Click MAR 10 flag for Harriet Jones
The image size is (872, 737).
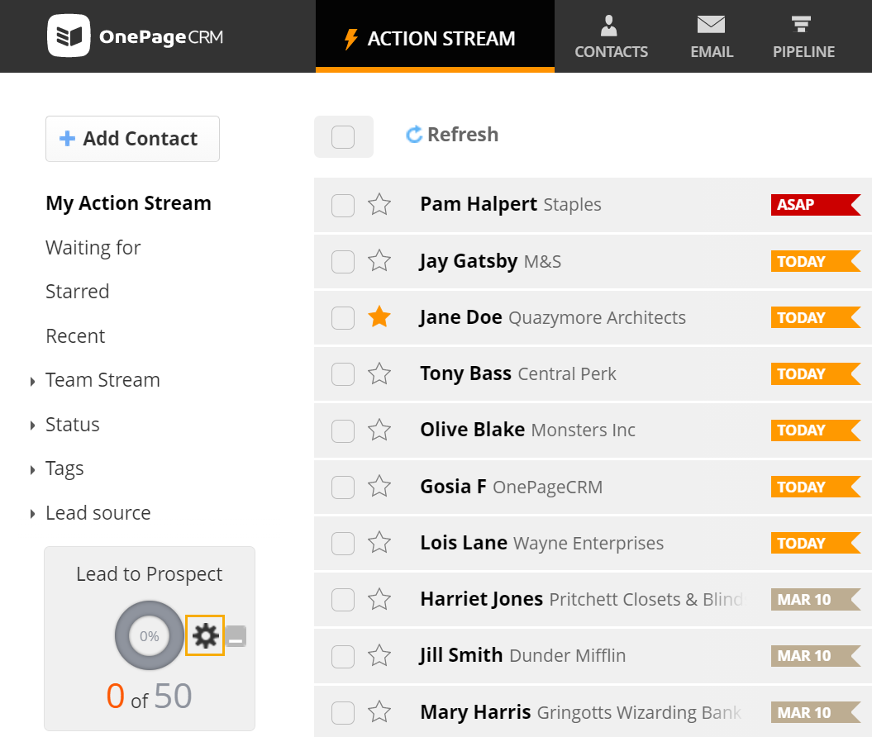[x=816, y=599]
